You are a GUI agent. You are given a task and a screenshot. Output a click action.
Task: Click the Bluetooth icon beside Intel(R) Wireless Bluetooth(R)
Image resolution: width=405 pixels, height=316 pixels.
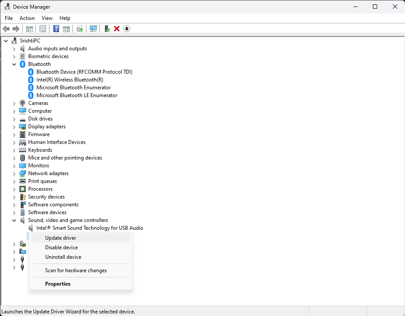(x=31, y=80)
